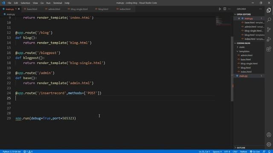This screenshot has height=153, width=273.
Task: Change line ending via CRLF status item
Action: click(x=235, y=152)
